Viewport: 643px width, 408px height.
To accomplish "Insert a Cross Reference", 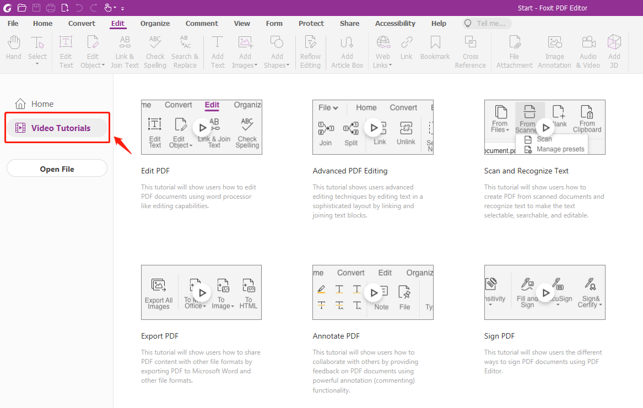I will 471,52.
